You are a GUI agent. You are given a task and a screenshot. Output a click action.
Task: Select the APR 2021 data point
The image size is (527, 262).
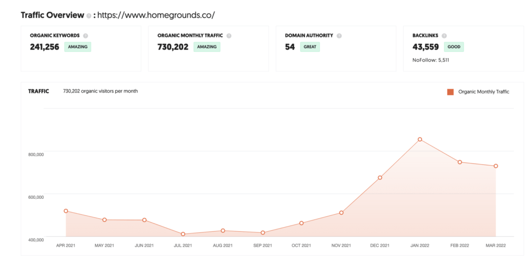point(66,211)
